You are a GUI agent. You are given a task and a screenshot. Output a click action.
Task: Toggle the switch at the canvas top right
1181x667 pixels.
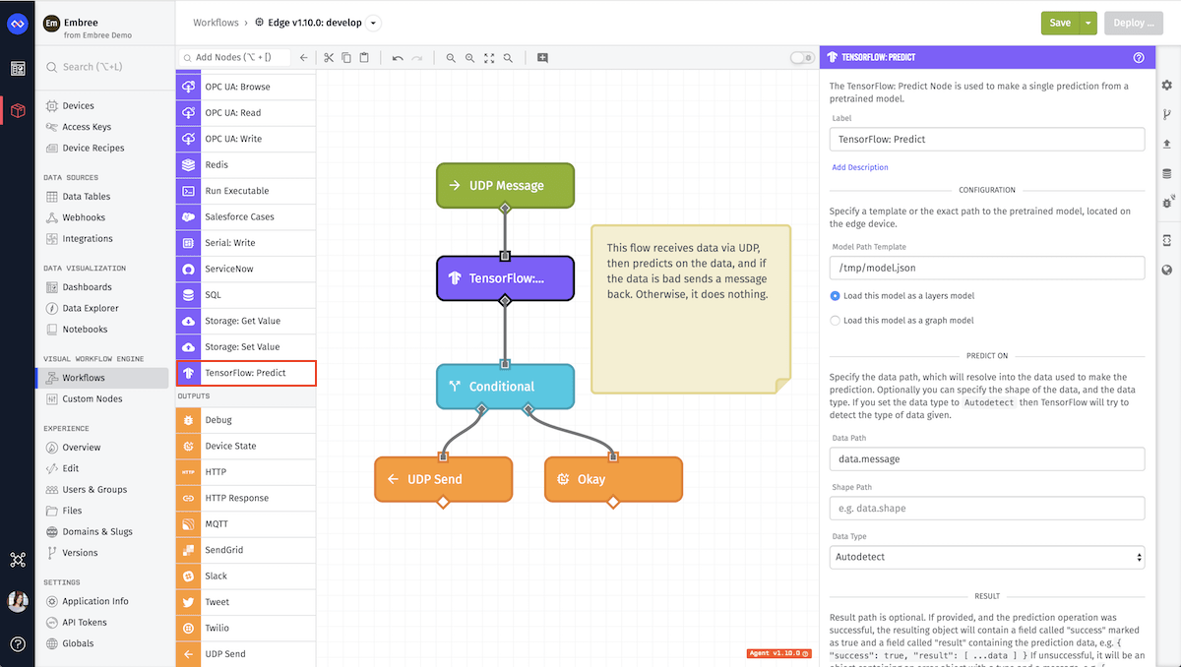802,58
